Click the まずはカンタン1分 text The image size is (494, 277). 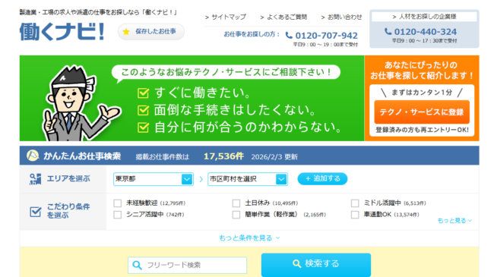tap(422, 93)
